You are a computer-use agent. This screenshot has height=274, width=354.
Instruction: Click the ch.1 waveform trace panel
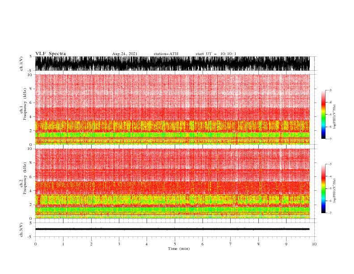pos(173,64)
